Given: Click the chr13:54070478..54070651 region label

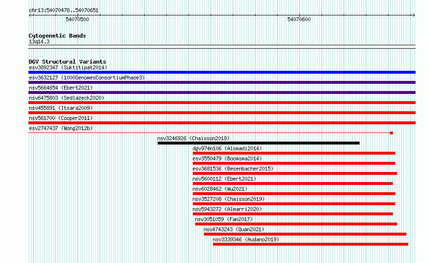Looking at the screenshot, I should tap(64, 10).
